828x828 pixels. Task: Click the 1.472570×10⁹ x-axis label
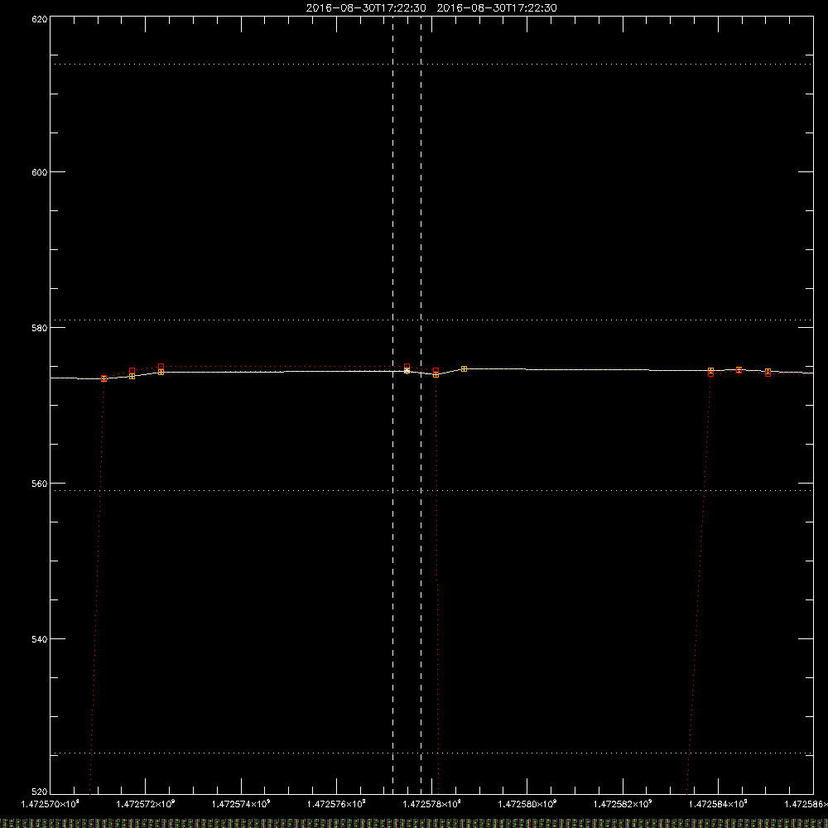(50, 804)
